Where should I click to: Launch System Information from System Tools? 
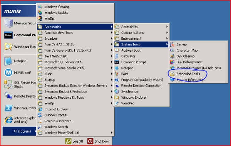(198, 80)
